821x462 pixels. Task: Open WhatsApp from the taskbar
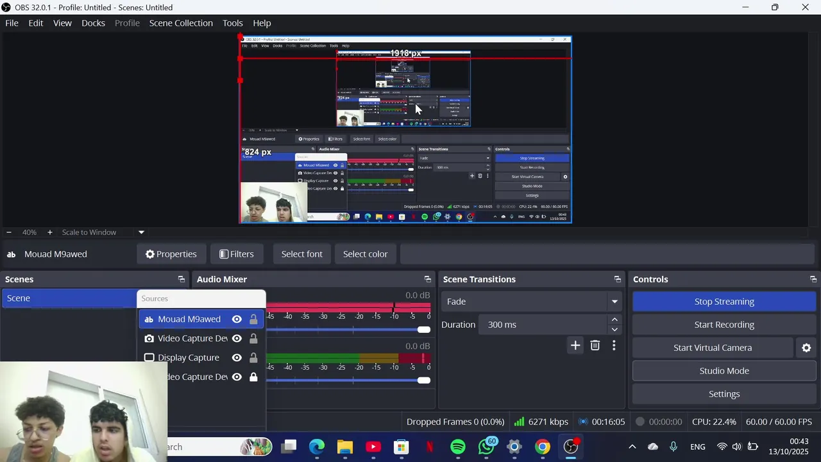[x=486, y=447]
